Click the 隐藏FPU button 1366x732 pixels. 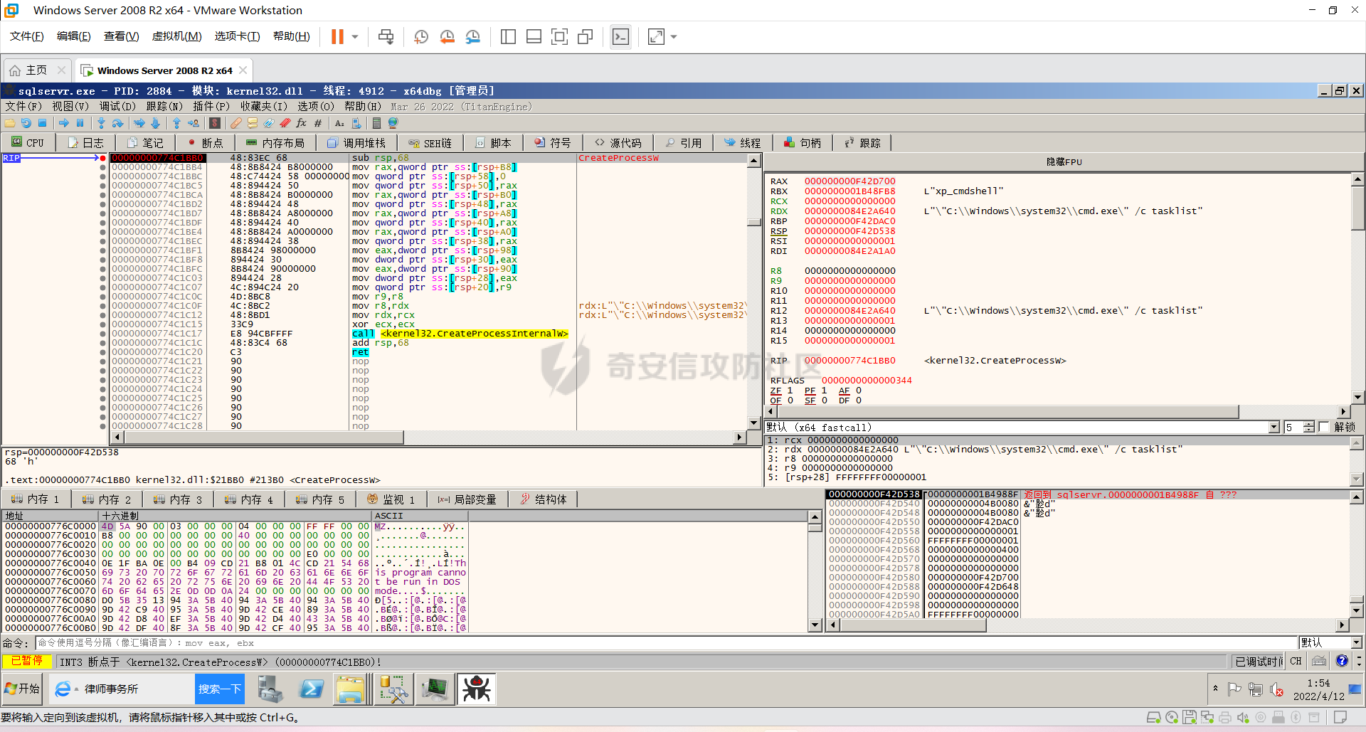(x=1064, y=162)
